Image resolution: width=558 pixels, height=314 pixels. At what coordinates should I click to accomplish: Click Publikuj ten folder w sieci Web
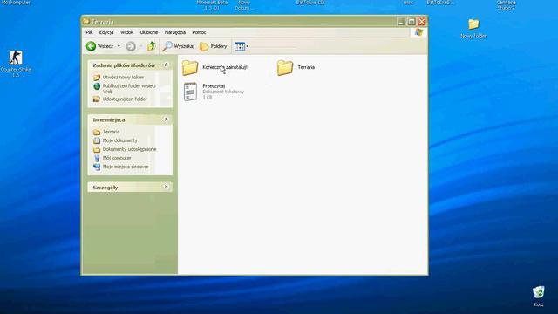point(129,89)
